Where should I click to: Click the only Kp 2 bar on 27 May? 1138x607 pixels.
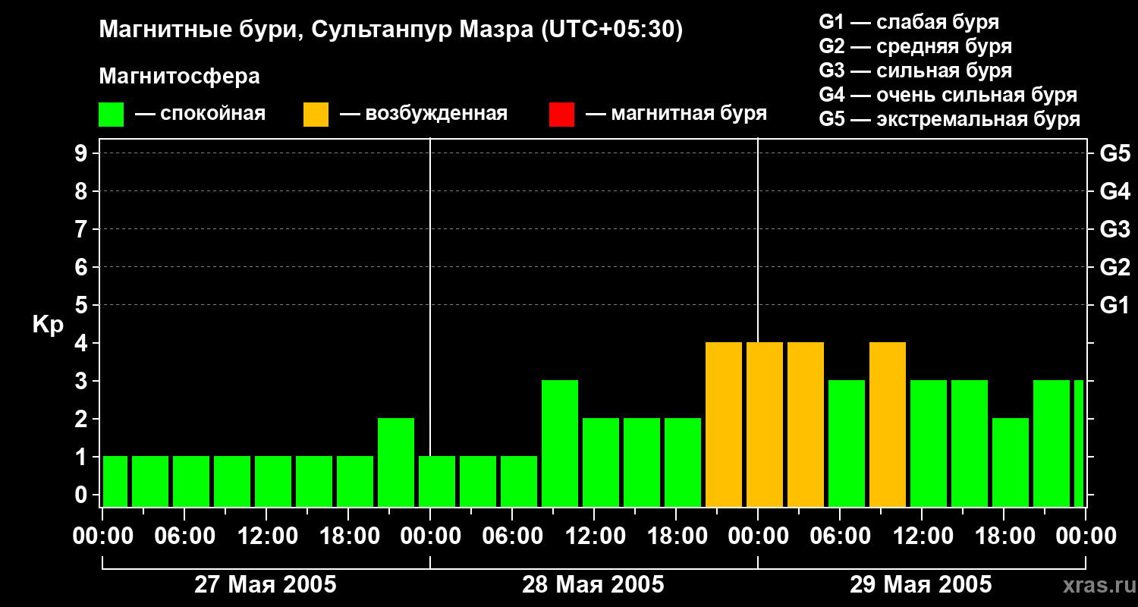click(396, 462)
